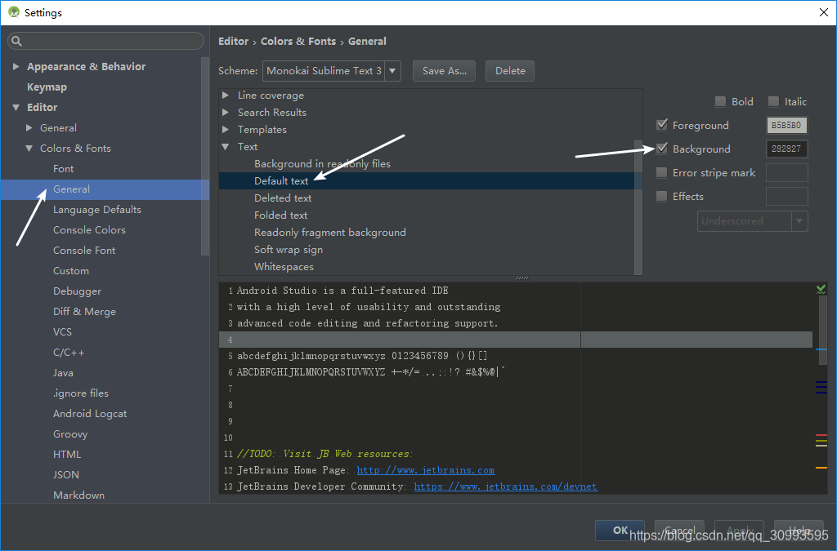Select Language Defaults item
Screen dimensions: 837x551
[97, 210]
